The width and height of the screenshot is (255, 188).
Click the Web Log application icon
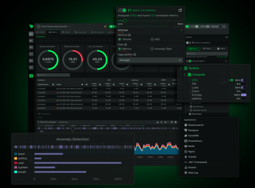186,173
